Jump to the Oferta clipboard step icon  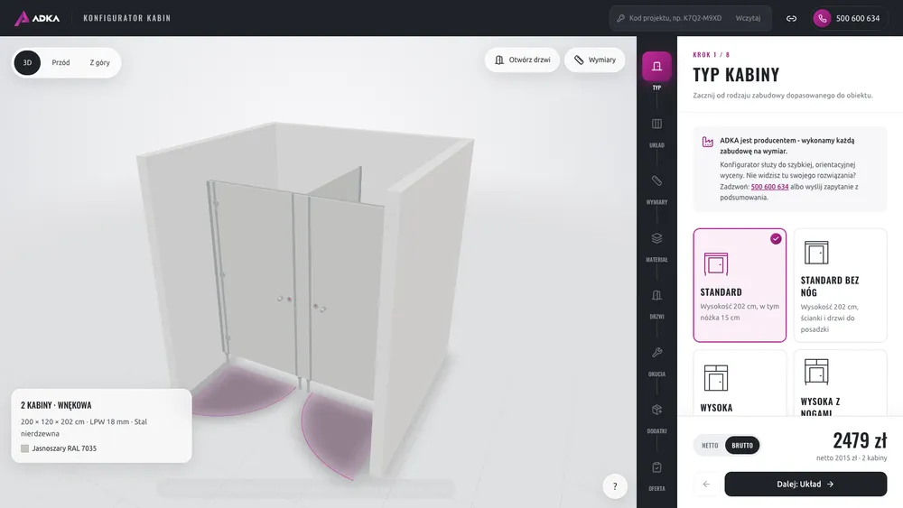[x=656, y=467]
